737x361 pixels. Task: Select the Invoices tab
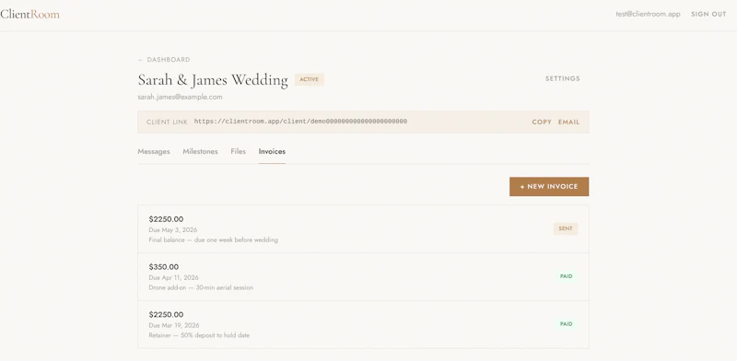(x=272, y=151)
